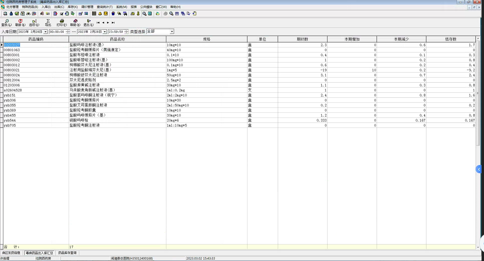Click the 结存数 column header
Screen dimensions: 484x261
pyautogui.click(x=451, y=39)
